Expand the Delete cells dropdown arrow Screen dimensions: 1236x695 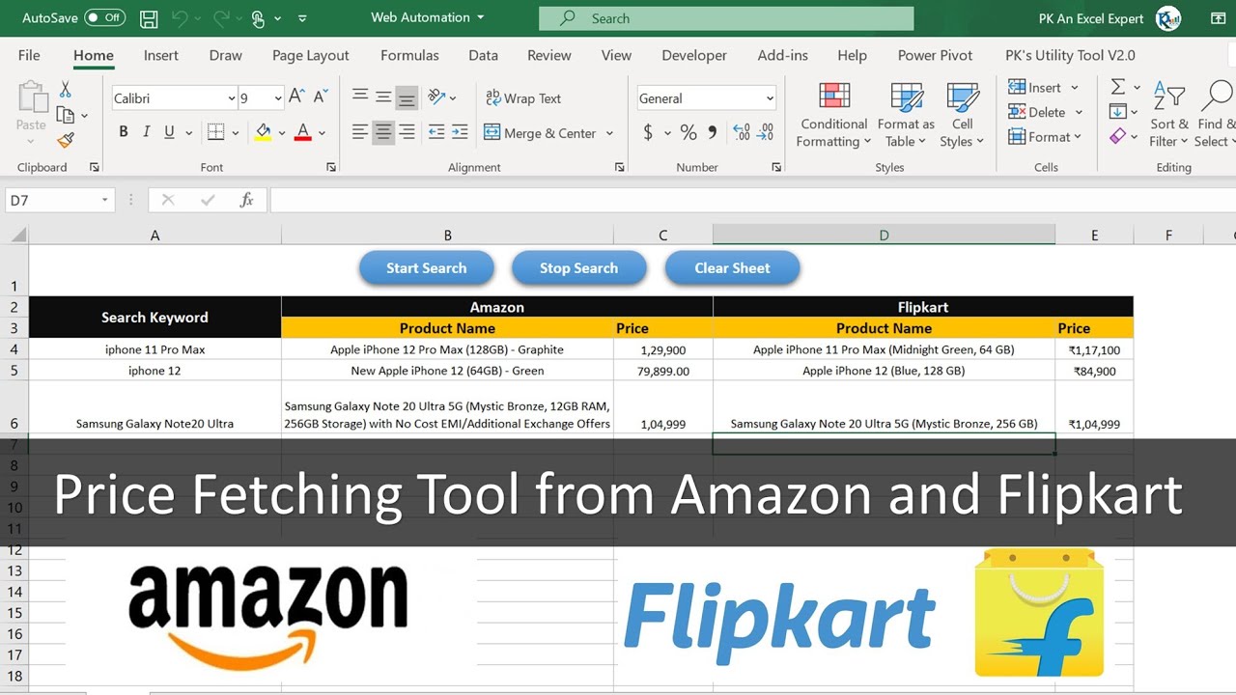pyautogui.click(x=1079, y=113)
